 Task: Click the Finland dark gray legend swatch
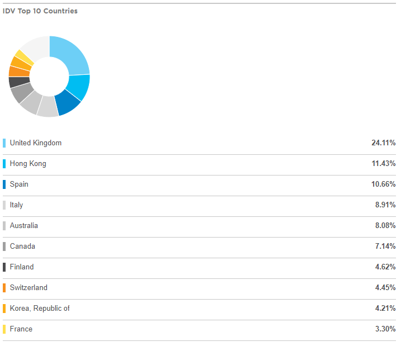pyautogui.click(x=4, y=267)
